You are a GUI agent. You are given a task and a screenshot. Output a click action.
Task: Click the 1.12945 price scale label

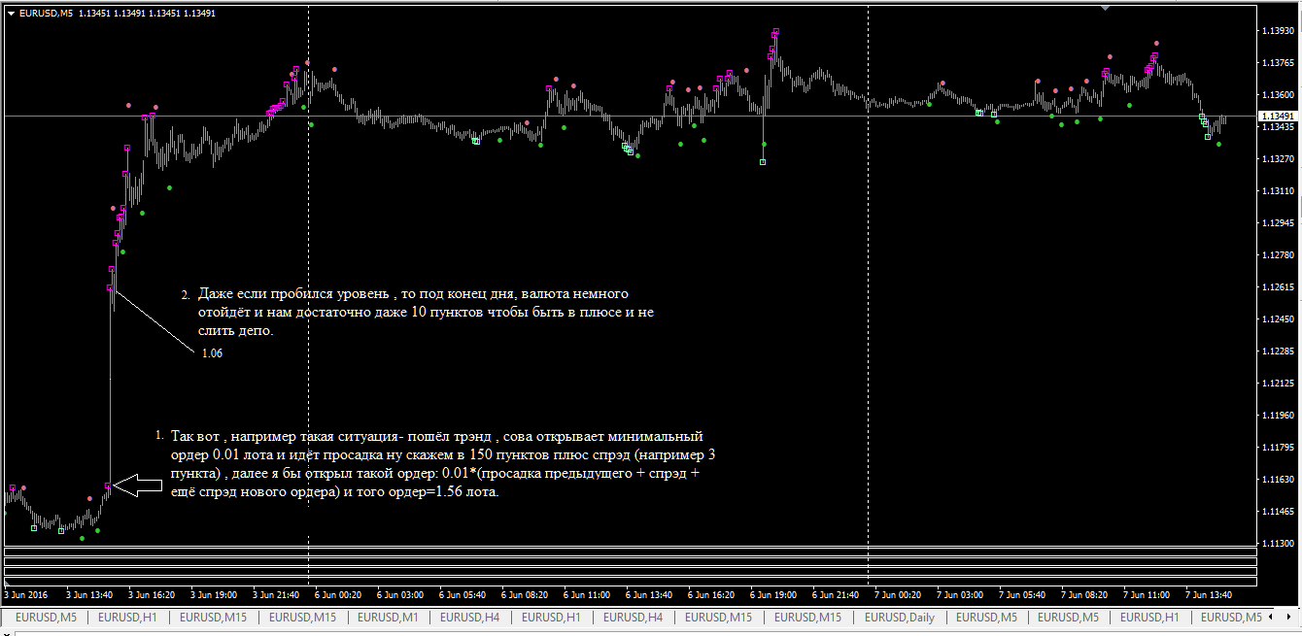click(1276, 223)
